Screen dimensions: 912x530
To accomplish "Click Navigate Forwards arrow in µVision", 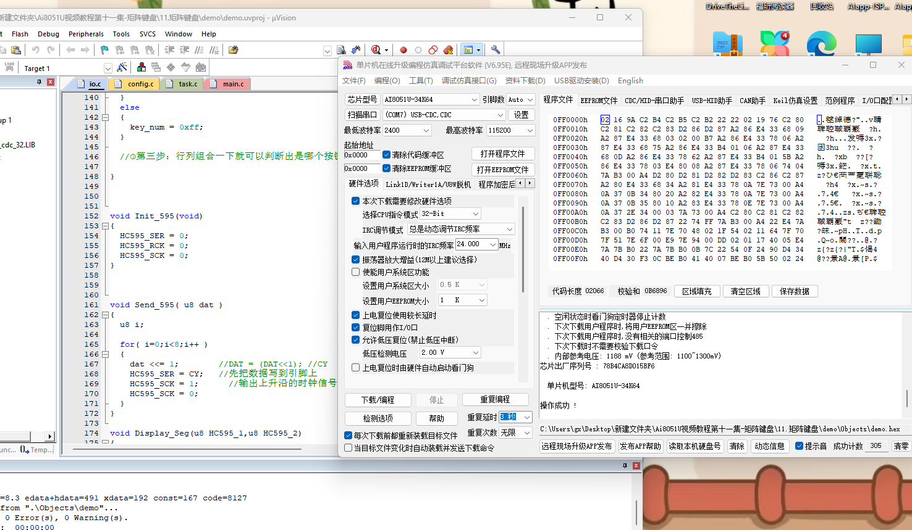I will coord(85,50).
